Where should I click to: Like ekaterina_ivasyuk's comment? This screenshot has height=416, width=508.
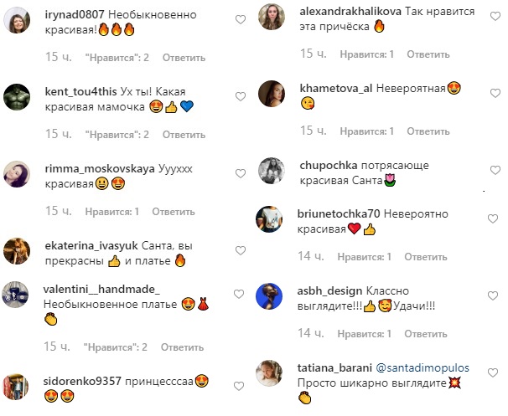[x=240, y=251]
